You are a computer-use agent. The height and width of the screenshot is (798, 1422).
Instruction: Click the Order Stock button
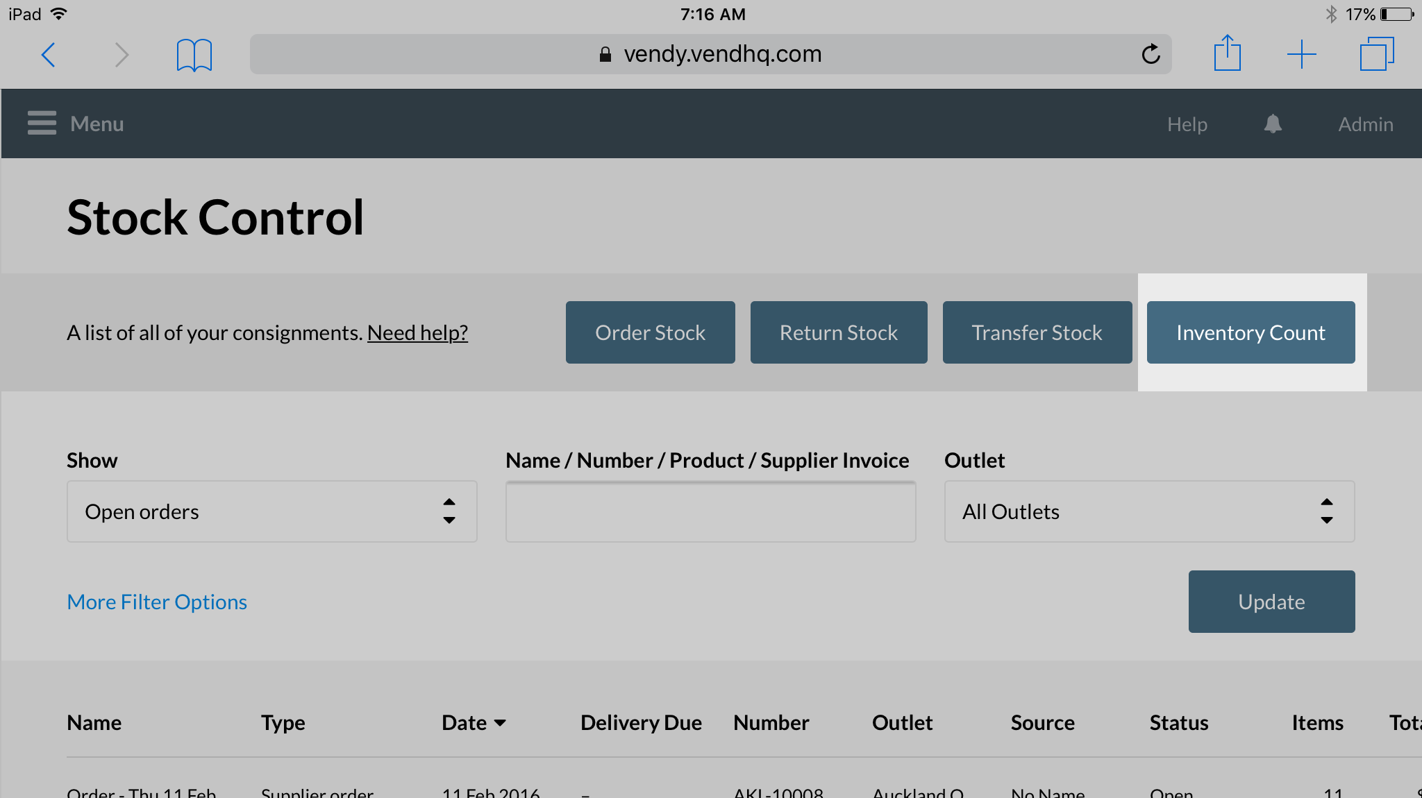(650, 332)
